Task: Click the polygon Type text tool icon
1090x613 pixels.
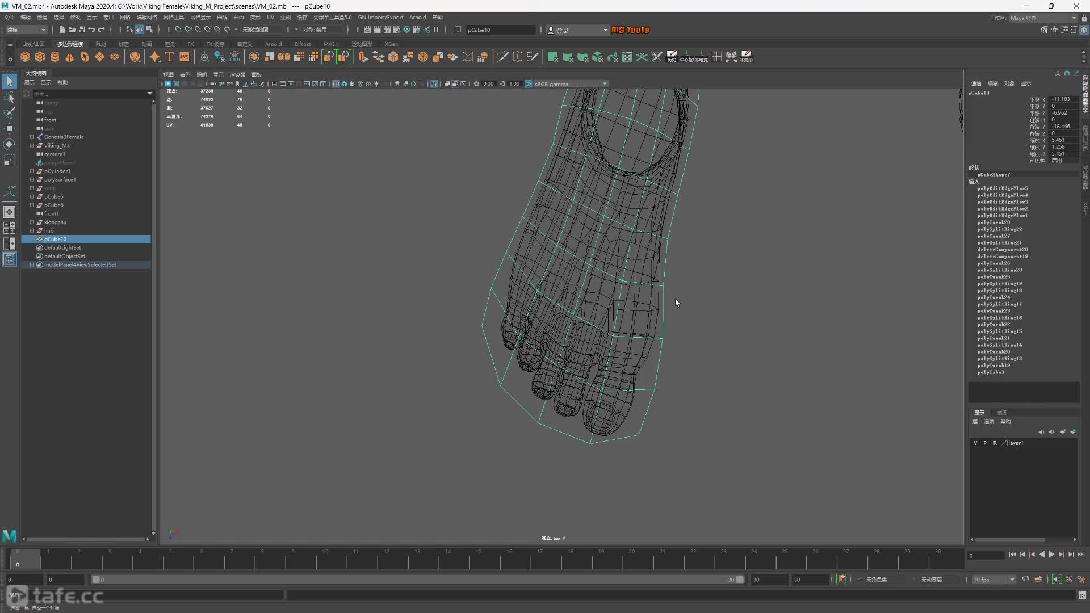Action: click(x=169, y=57)
